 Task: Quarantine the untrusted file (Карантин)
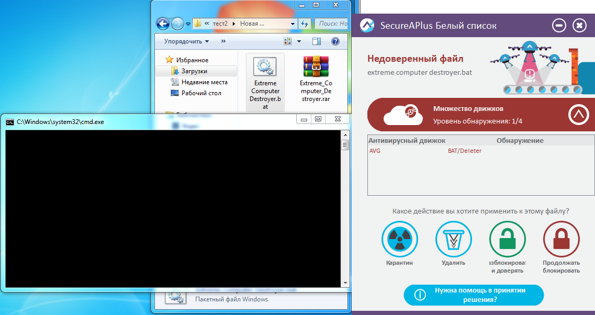click(x=400, y=240)
